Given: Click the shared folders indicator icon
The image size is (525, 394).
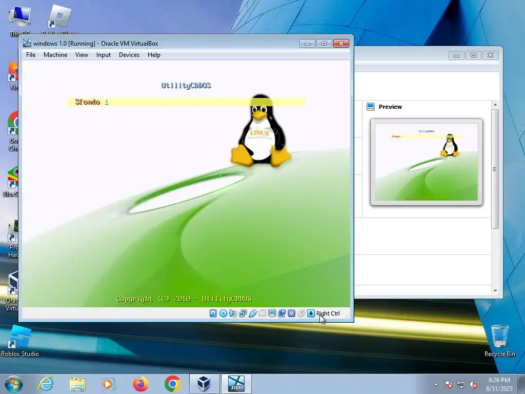Looking at the screenshot, I should (262, 313).
